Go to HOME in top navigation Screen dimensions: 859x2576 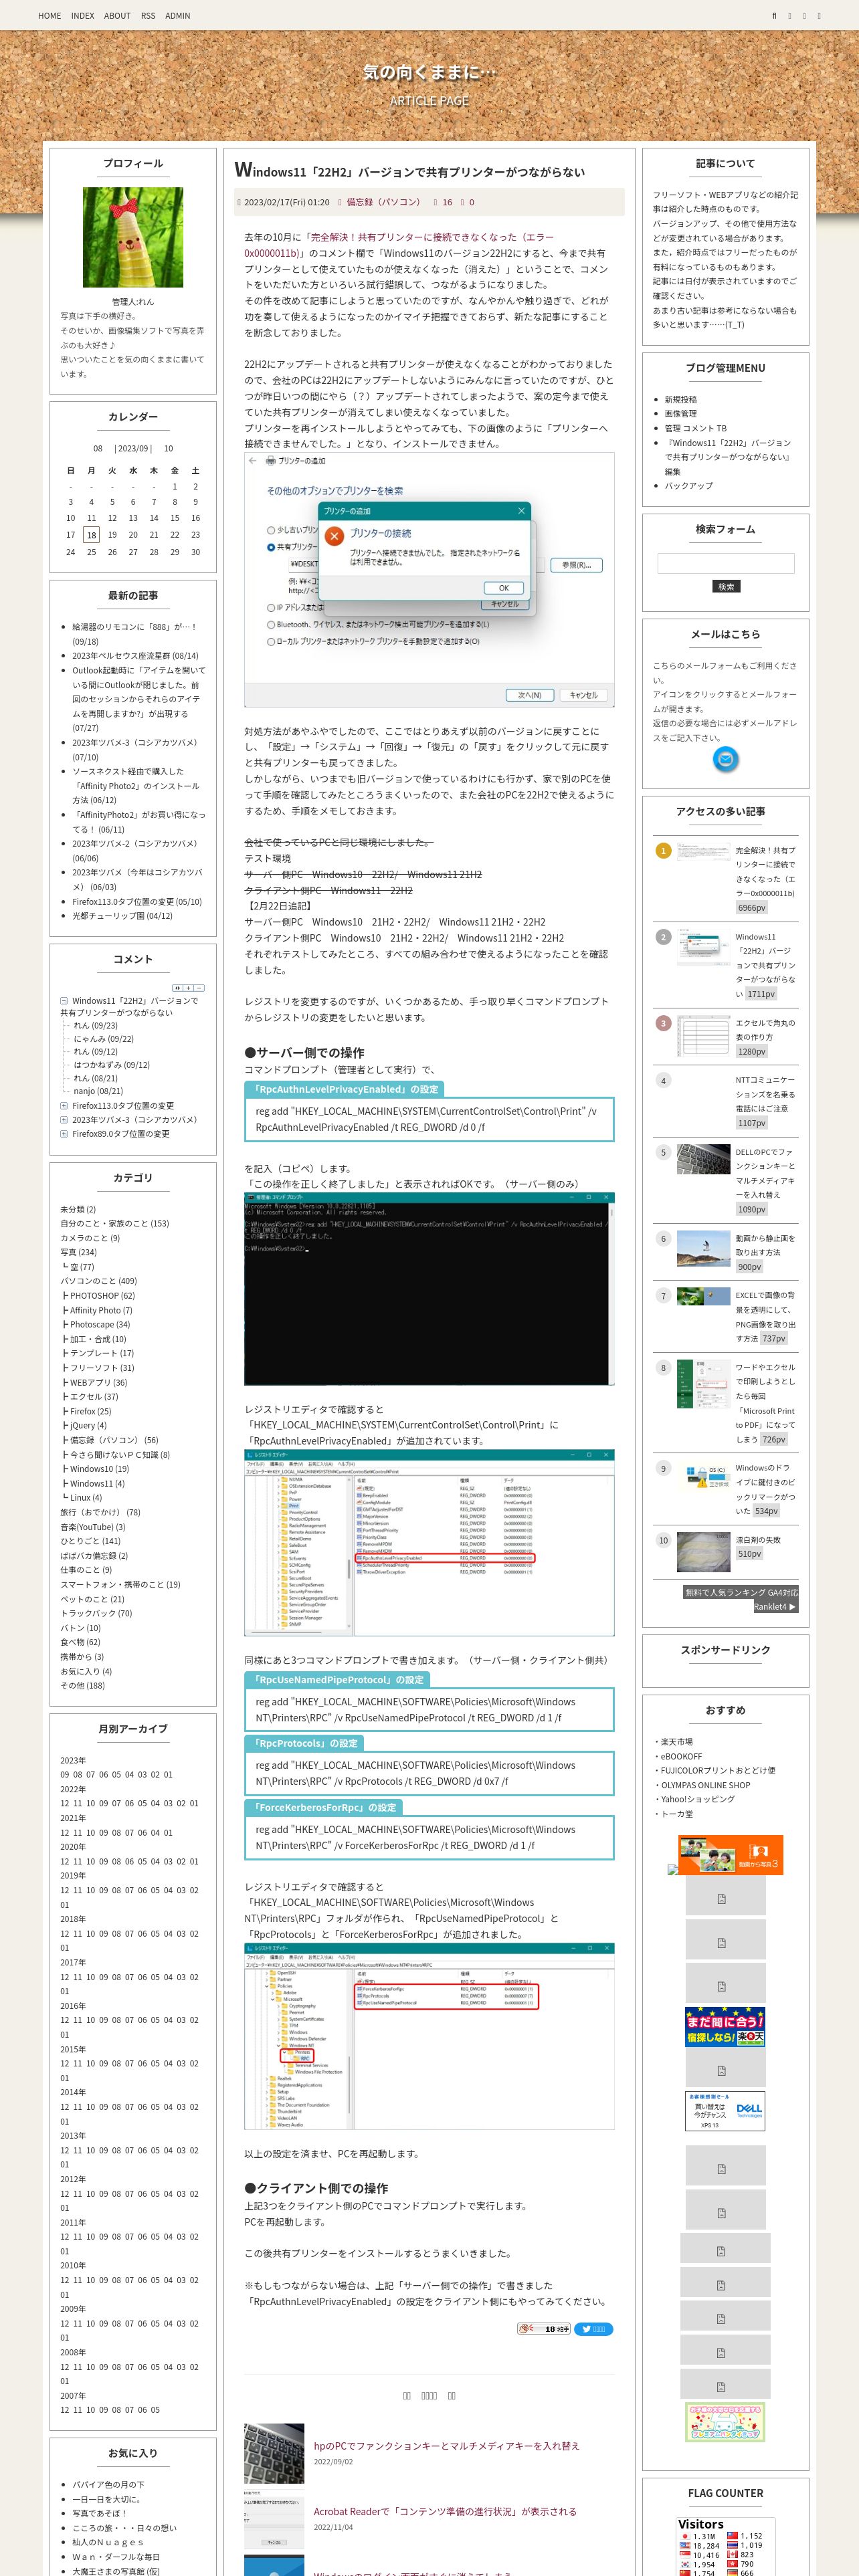tap(49, 15)
